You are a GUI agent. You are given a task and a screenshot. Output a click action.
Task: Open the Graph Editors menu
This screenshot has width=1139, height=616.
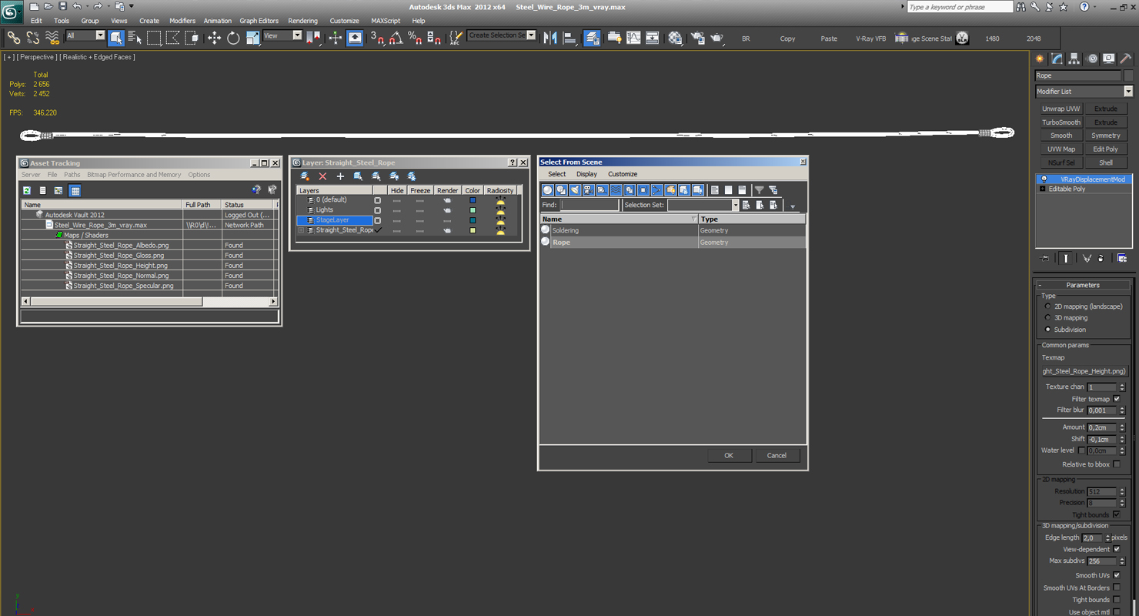tap(259, 21)
